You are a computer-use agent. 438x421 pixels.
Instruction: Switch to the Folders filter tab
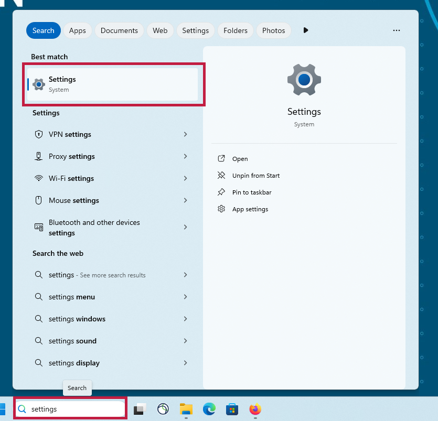(235, 30)
